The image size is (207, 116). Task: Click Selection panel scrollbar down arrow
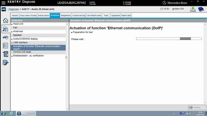tap(67, 109)
